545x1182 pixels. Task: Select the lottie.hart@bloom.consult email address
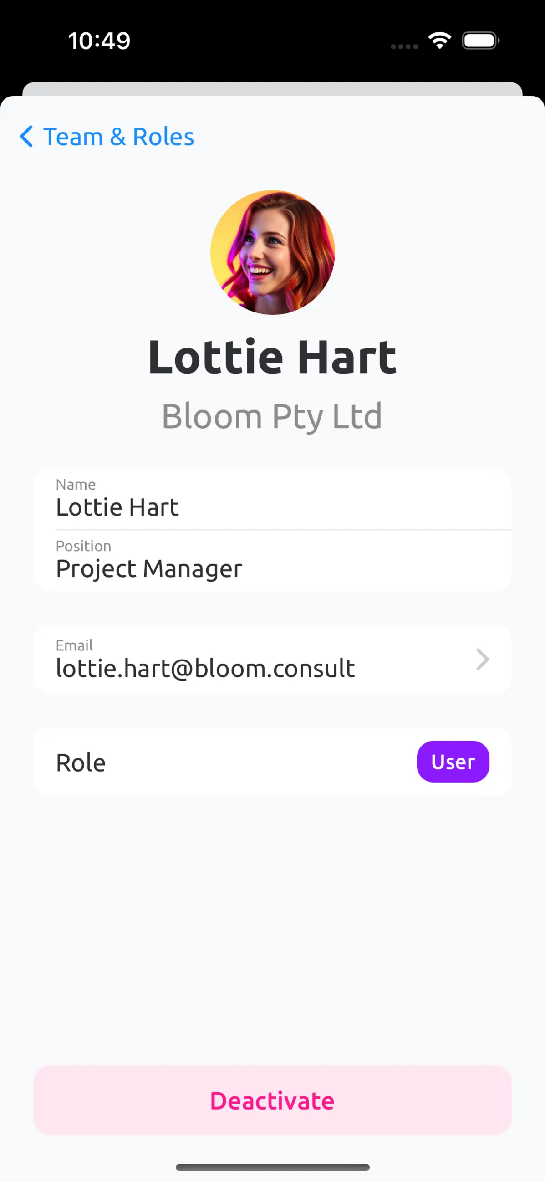pos(205,669)
